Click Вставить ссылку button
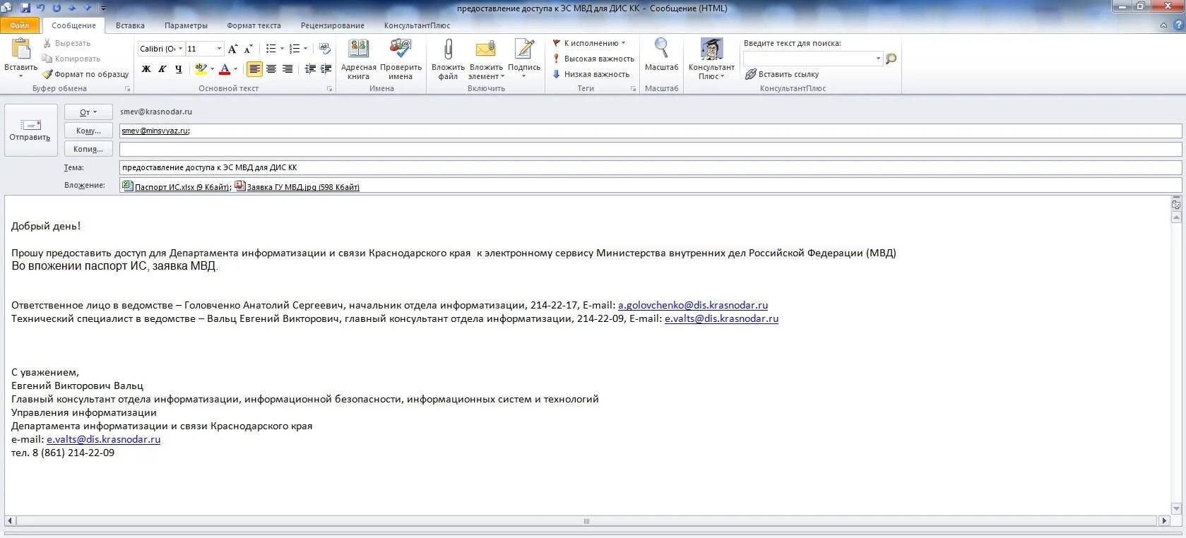Viewport: 1186px width, 538px height. click(x=782, y=74)
